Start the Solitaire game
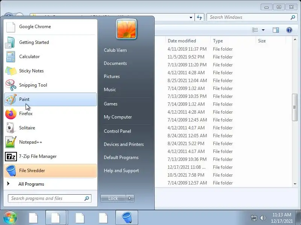The height and width of the screenshot is (225, 301). pos(50,128)
